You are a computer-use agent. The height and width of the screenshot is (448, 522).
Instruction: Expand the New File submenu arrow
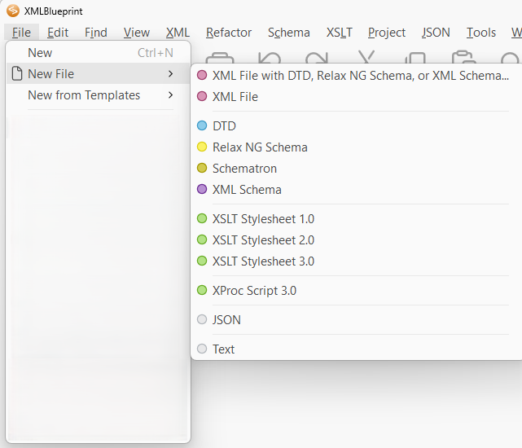(170, 74)
